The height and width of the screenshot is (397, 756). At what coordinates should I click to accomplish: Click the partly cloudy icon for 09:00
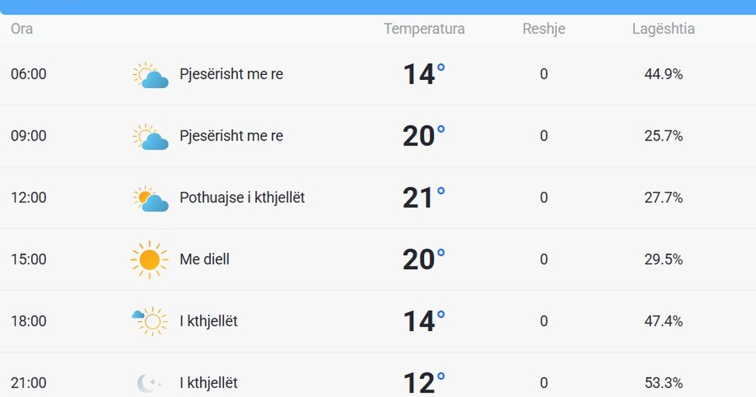click(149, 135)
